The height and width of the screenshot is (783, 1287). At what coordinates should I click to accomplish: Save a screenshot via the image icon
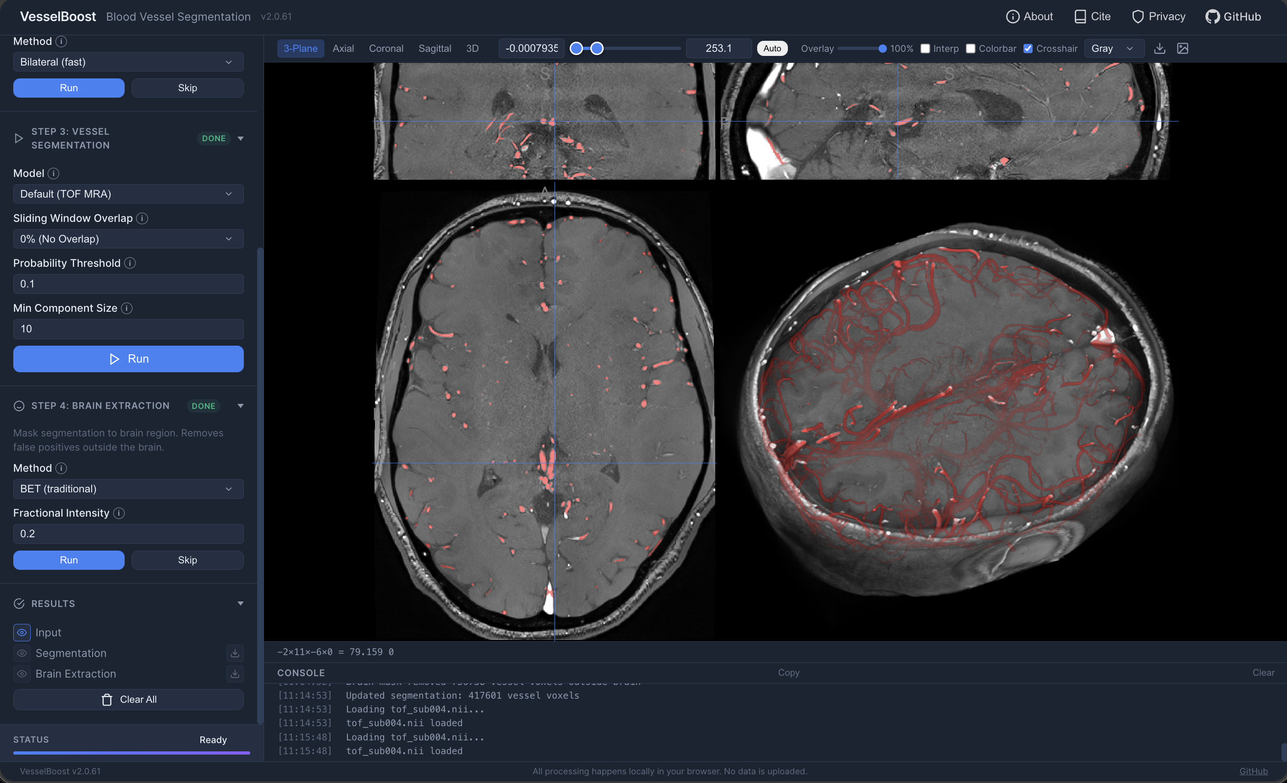click(x=1183, y=48)
